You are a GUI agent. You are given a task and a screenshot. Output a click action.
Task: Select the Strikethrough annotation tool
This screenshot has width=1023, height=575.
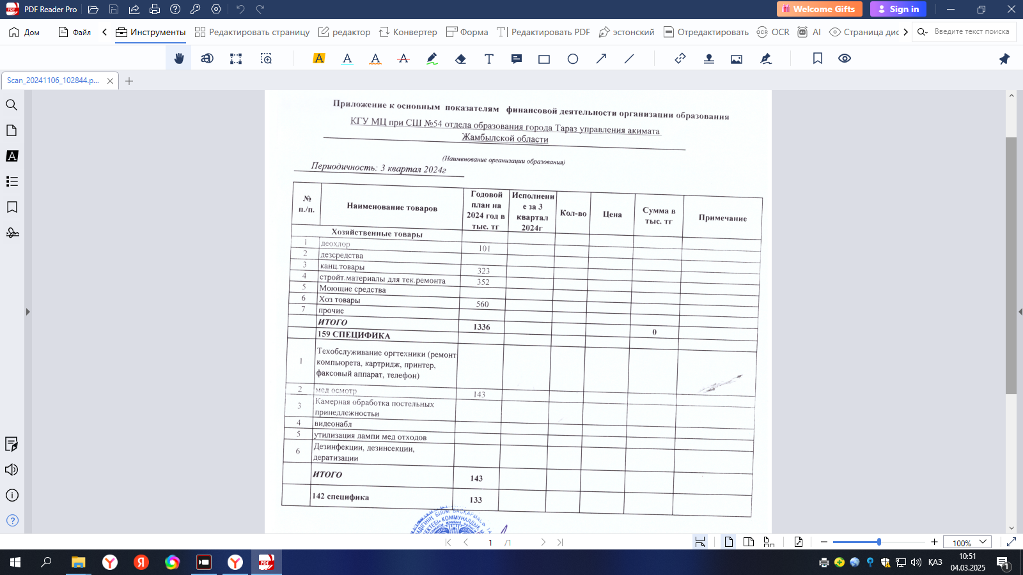pyautogui.click(x=403, y=59)
